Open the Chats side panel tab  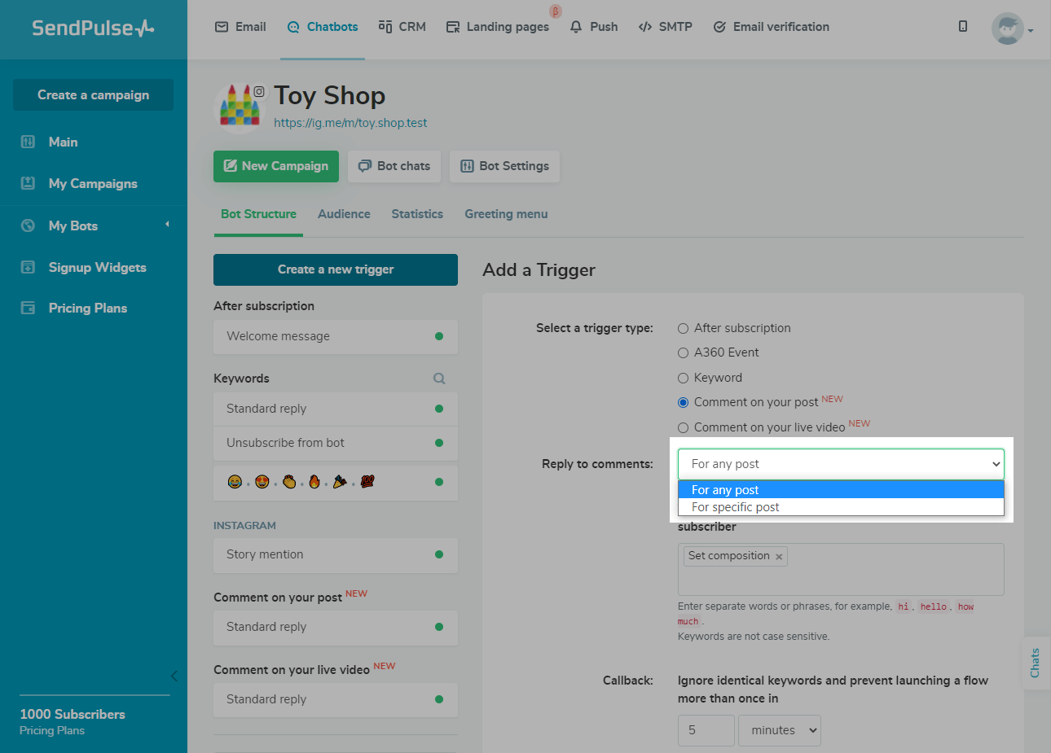coord(1035,663)
